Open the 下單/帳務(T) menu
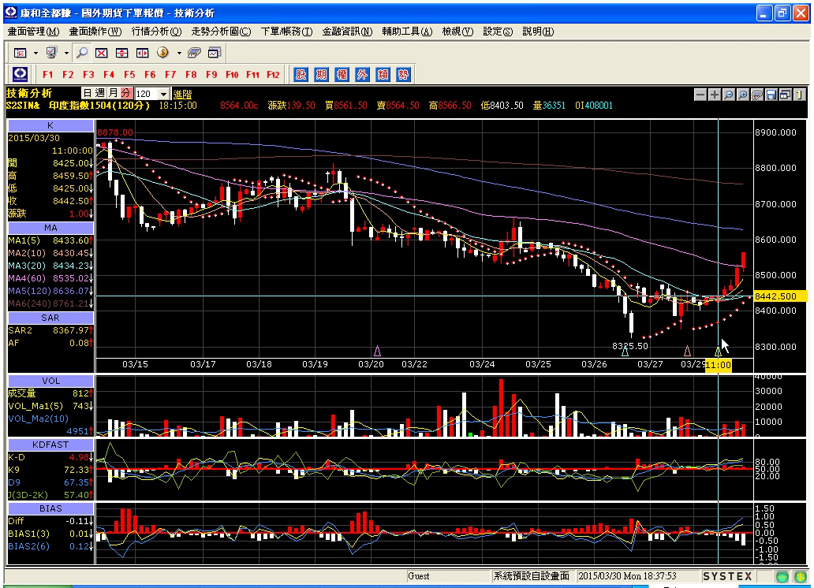This screenshot has height=588, width=814. pos(286,32)
